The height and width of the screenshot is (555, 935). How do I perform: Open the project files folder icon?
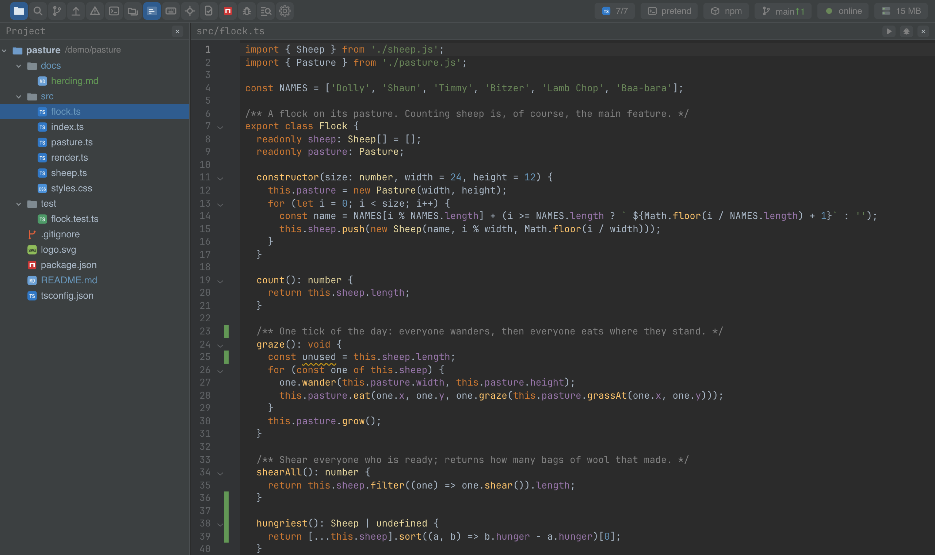[x=19, y=11]
